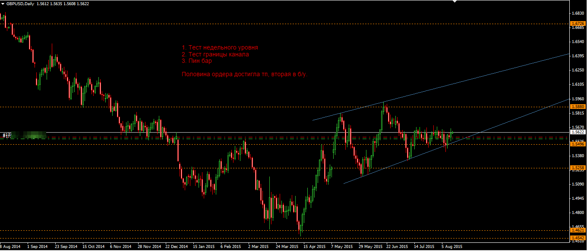587x251 pixels.
Task: Click the 5 Aug 2015 date label
Action: (x=452, y=247)
